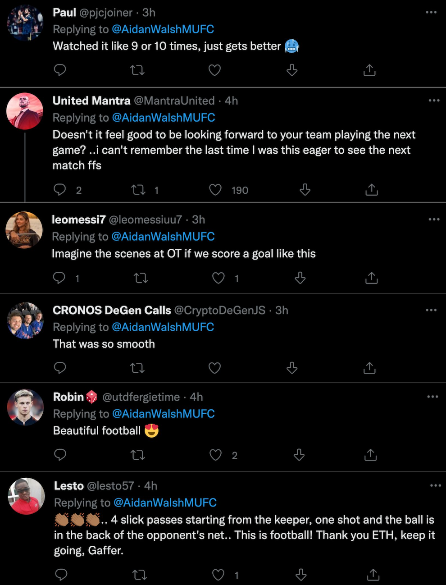Open more options on Lesto's tweet
This screenshot has width=446, height=585.
click(x=436, y=485)
